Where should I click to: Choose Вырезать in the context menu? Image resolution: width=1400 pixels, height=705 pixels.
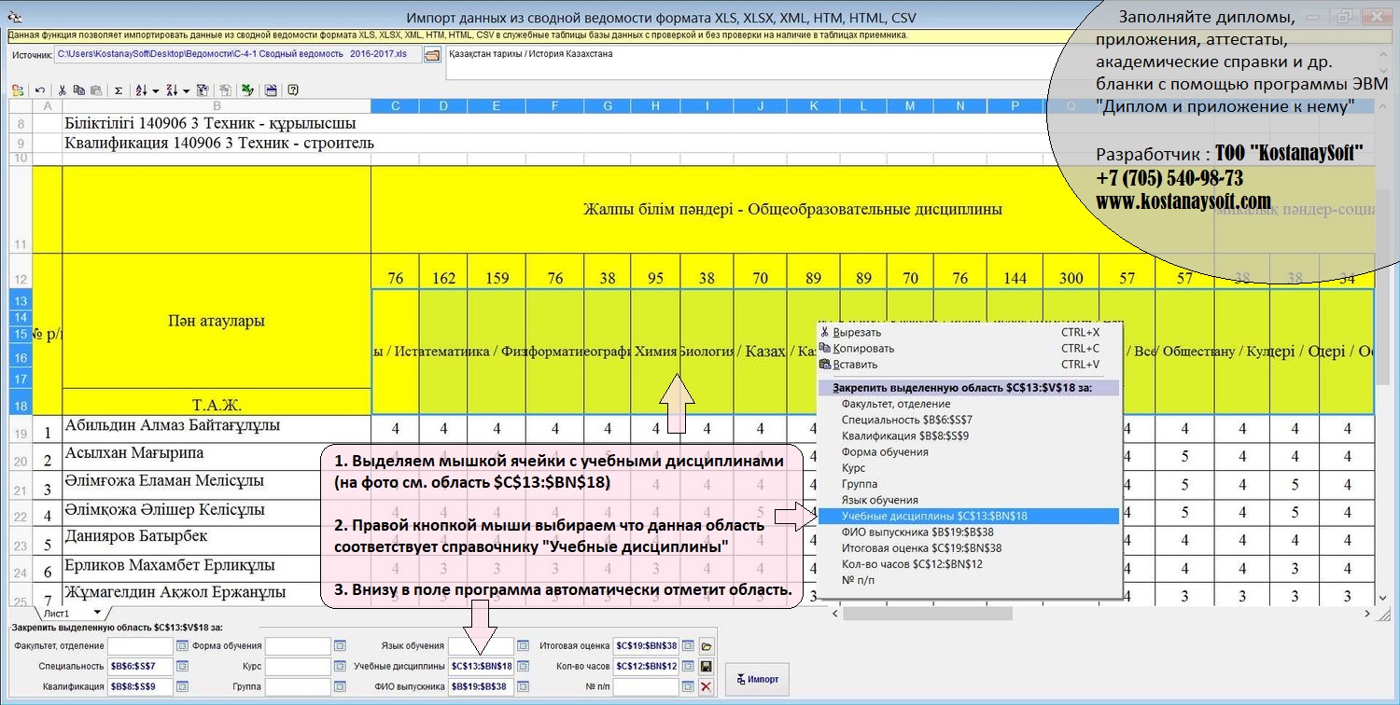pyautogui.click(x=968, y=332)
